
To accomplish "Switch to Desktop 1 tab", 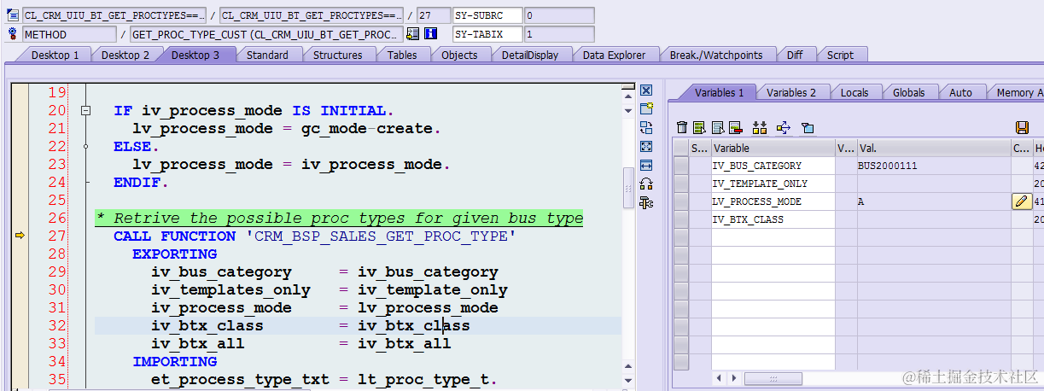I will click(55, 55).
